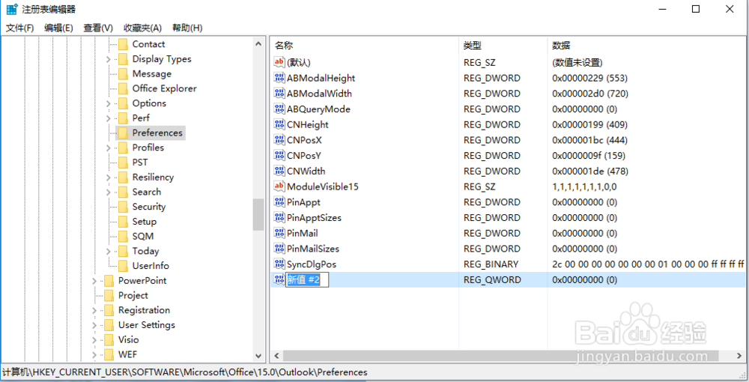Click the ABQueryMode value icon
Viewport: 749px width, 382px height.
coord(279,109)
